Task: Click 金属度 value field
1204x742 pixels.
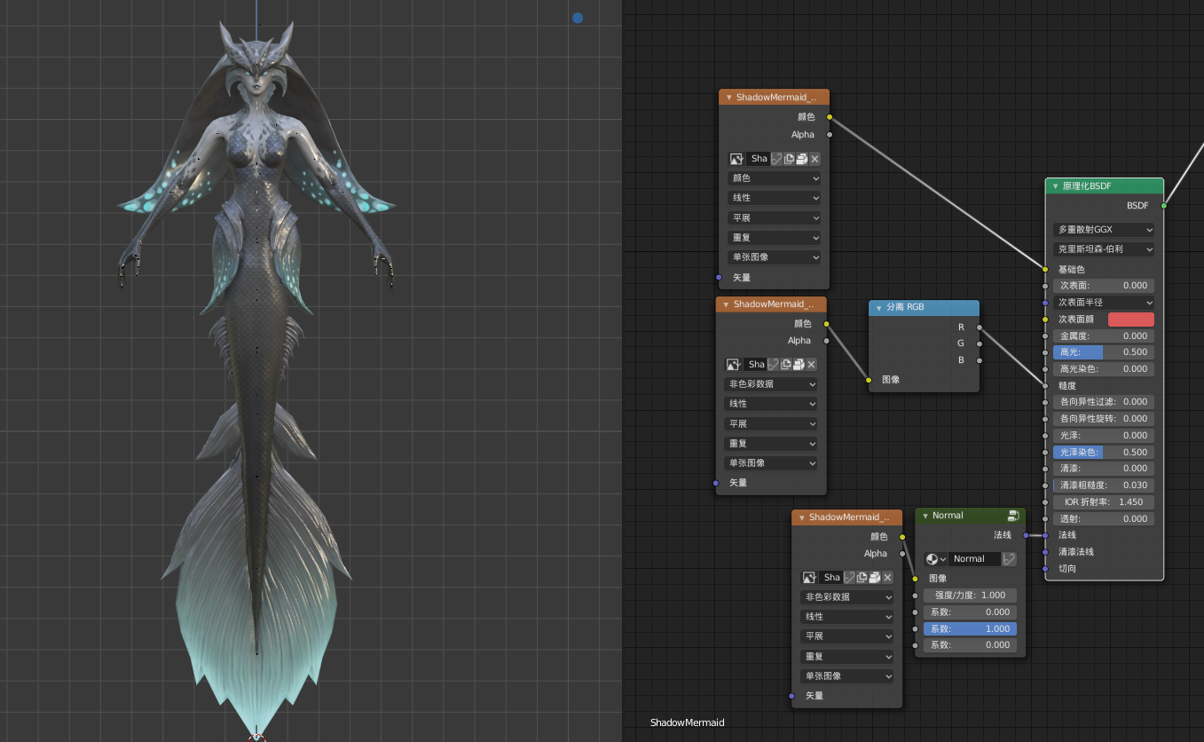Action: pyautogui.click(x=1104, y=335)
